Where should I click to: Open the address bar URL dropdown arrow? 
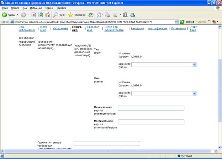pos(176,22)
